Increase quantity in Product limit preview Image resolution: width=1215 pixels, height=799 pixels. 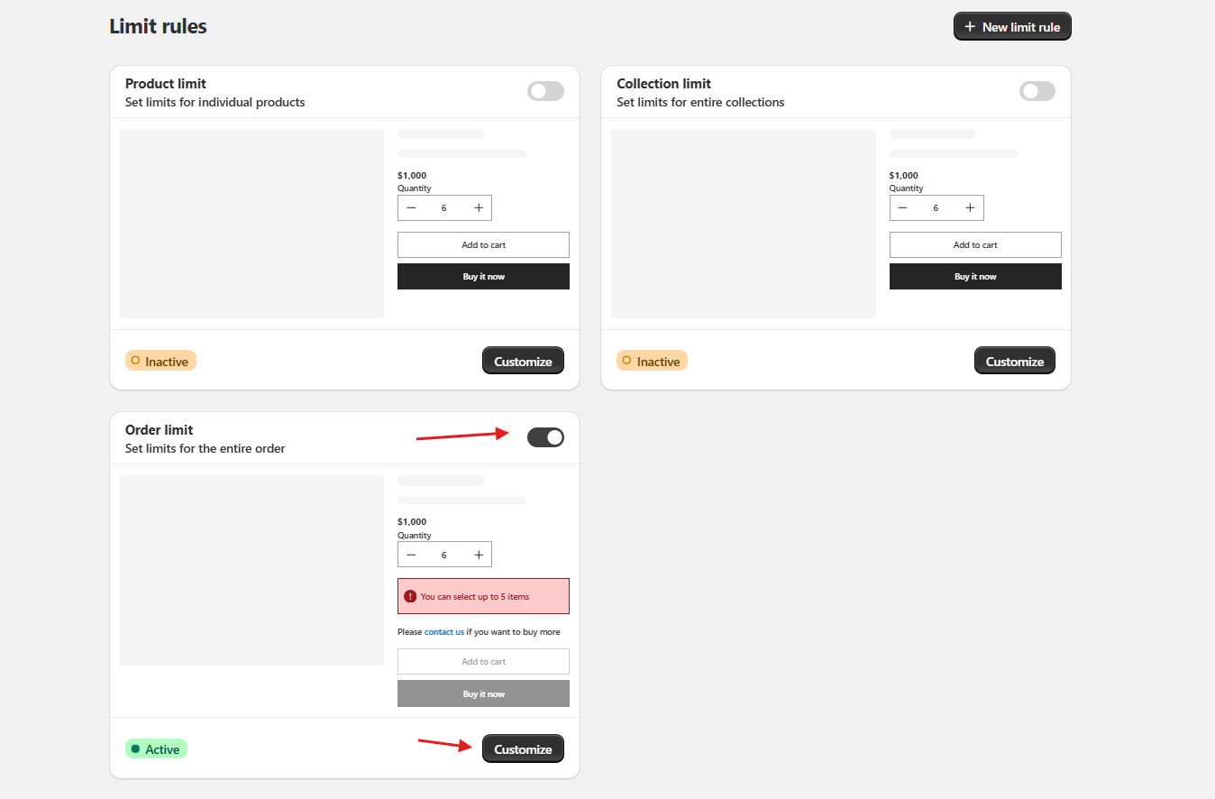click(x=479, y=208)
